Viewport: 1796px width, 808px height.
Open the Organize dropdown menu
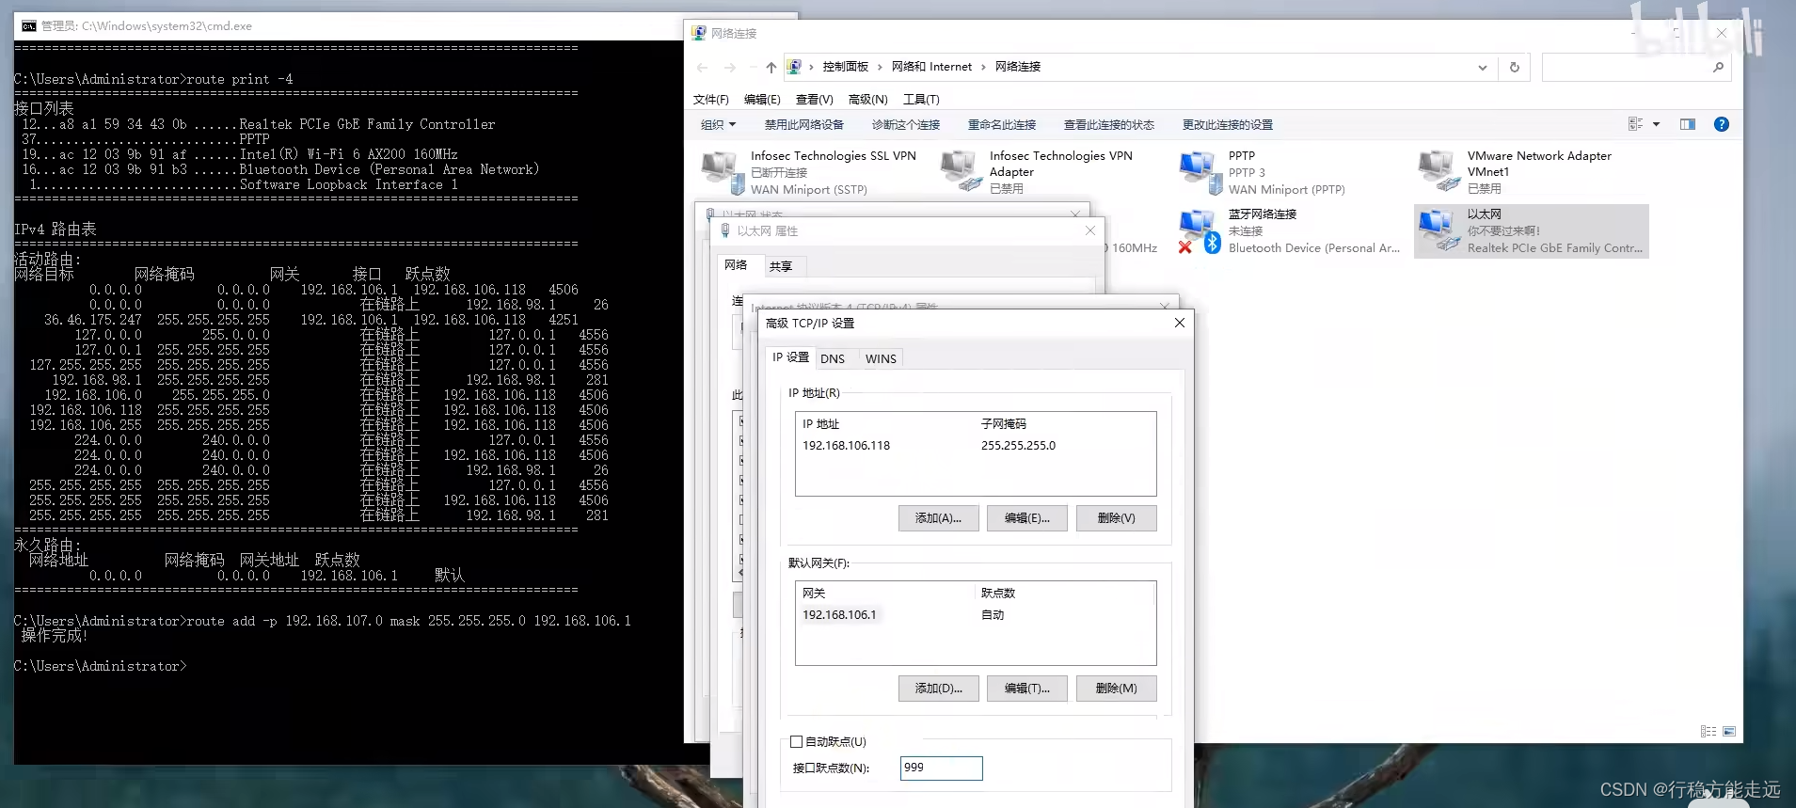[718, 124]
